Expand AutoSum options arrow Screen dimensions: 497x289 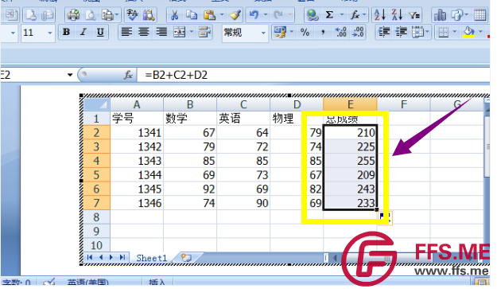click(342, 14)
